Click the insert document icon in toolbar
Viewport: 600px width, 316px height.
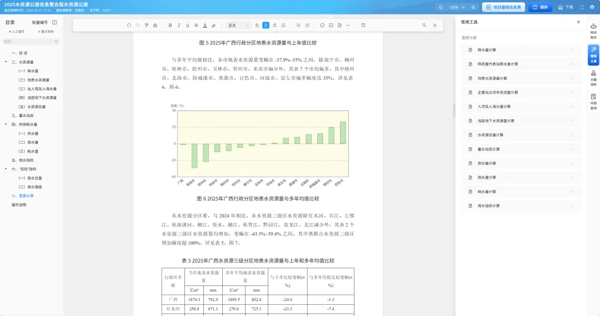pos(339,25)
